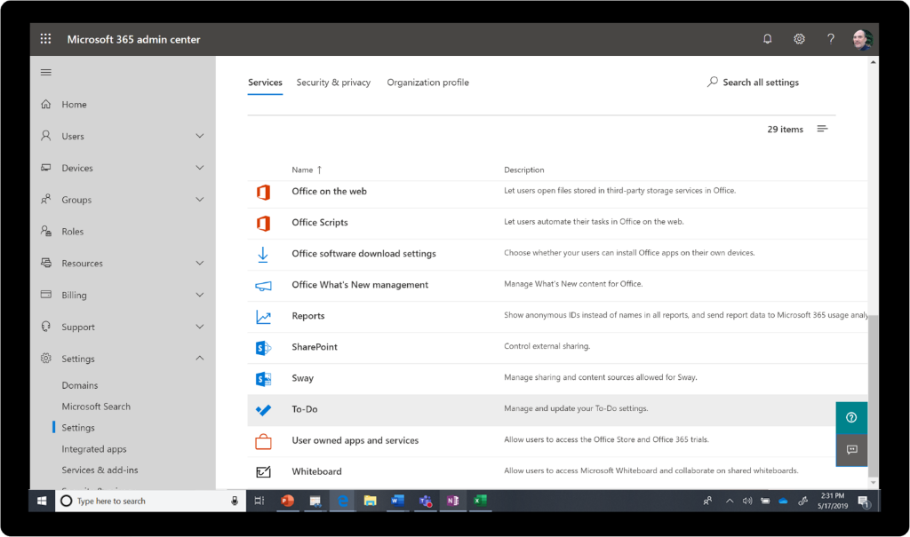
Task: Click the help question mark icon
Action: click(x=830, y=39)
